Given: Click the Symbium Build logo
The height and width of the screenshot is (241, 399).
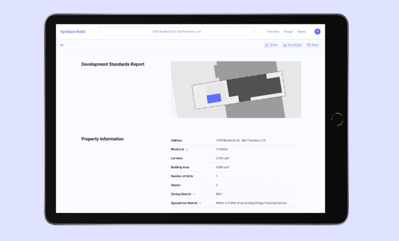Looking at the screenshot, I should coord(73,31).
